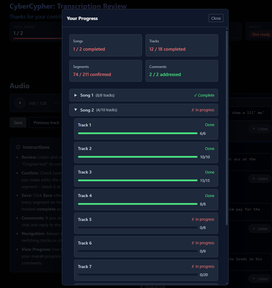Click the Your Progress dialog title
This screenshot has height=288, width=272.
82,18
